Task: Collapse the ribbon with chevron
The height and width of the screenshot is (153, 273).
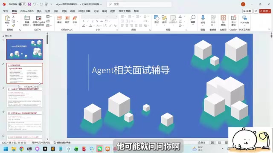Action: point(269,29)
